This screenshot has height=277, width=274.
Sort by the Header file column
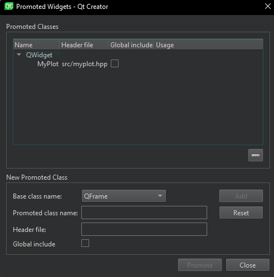click(x=84, y=45)
